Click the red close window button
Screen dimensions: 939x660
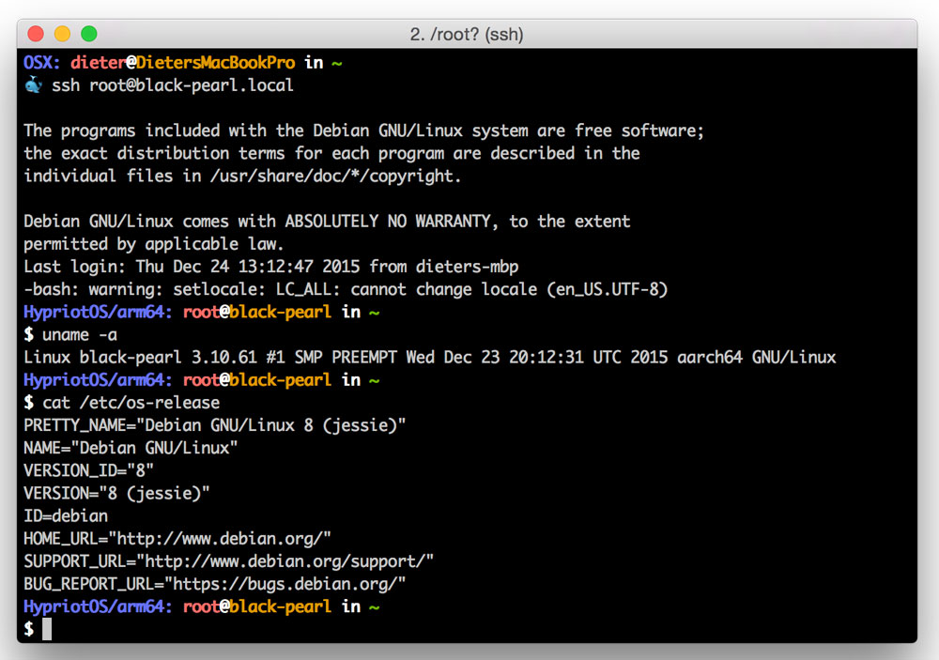pos(36,34)
